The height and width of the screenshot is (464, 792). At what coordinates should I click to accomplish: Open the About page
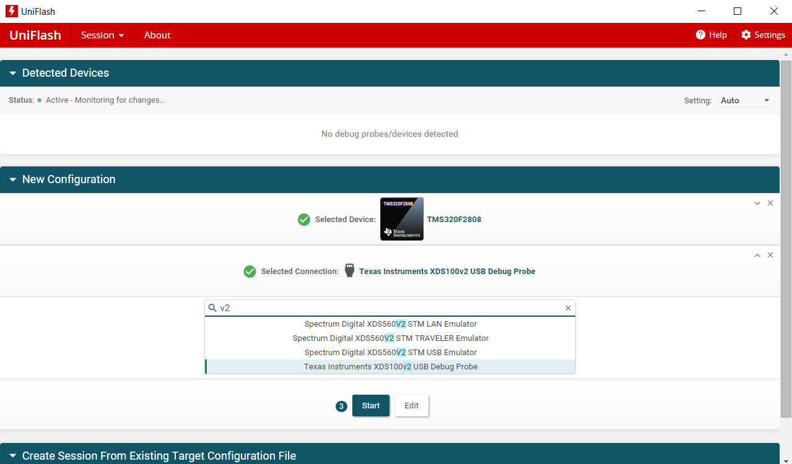click(x=157, y=35)
